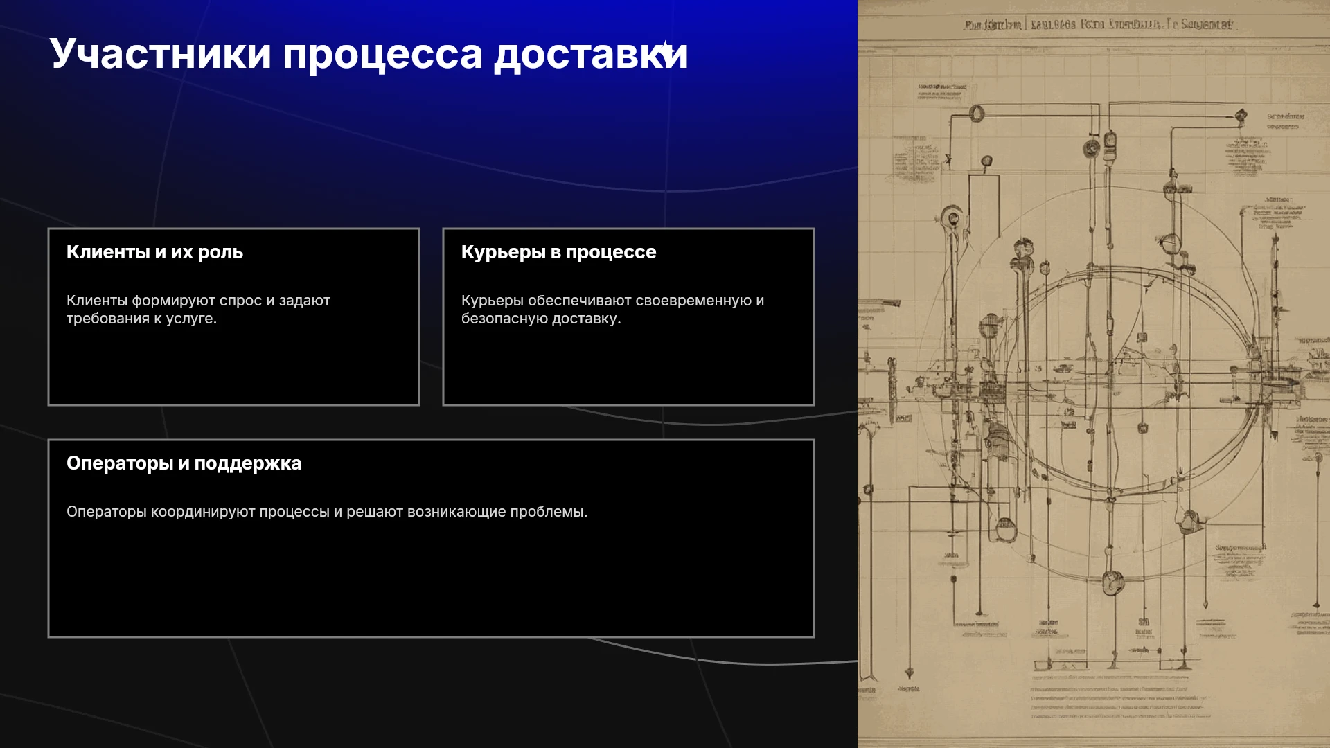Viewport: 1330px width, 748px height.
Task: Click the 'Операторы и поддержка' heading
Action: [184, 463]
